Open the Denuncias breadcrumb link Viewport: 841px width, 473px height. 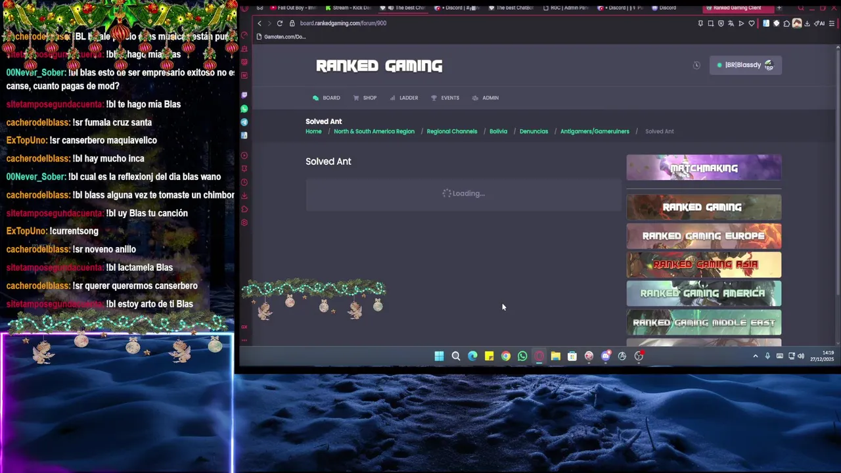click(534, 131)
